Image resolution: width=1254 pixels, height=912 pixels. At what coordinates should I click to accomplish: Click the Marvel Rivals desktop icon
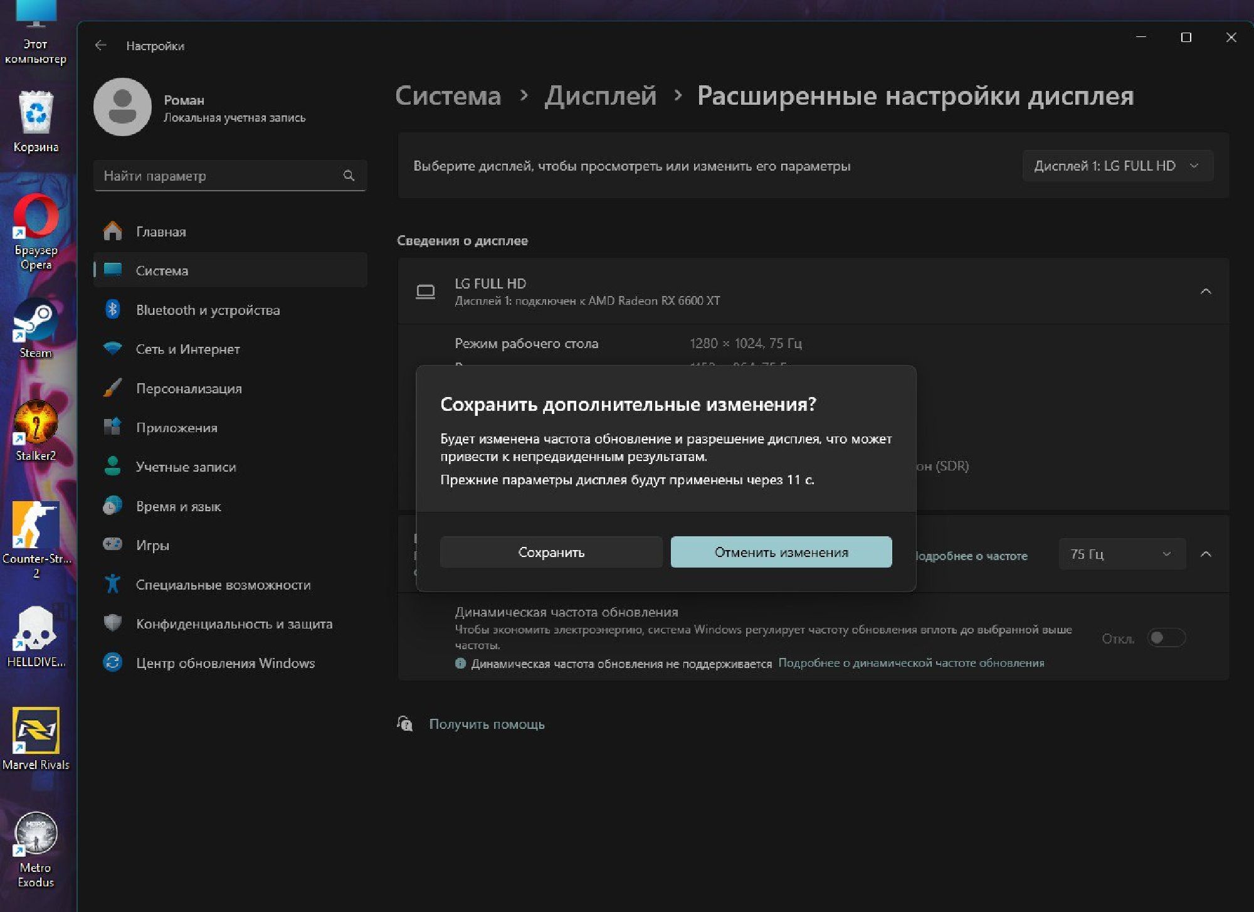click(x=36, y=731)
